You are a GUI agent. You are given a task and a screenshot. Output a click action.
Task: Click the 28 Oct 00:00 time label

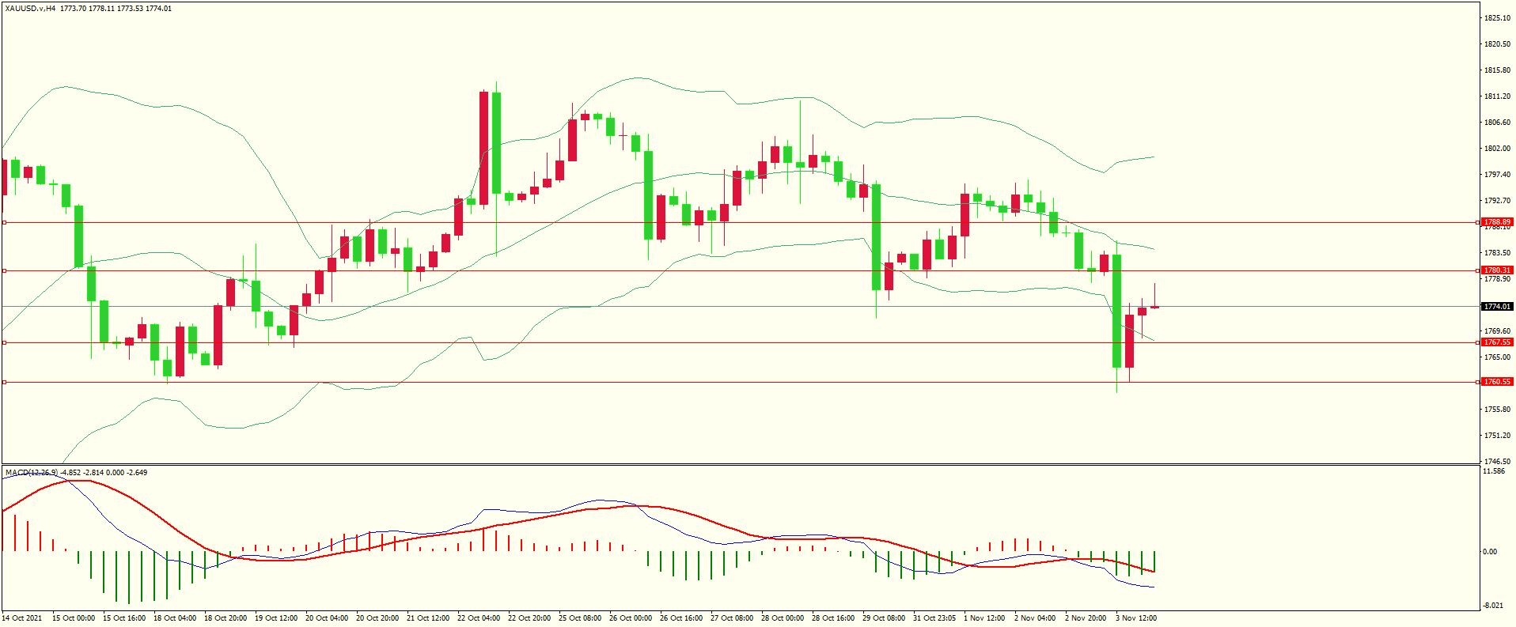click(783, 618)
